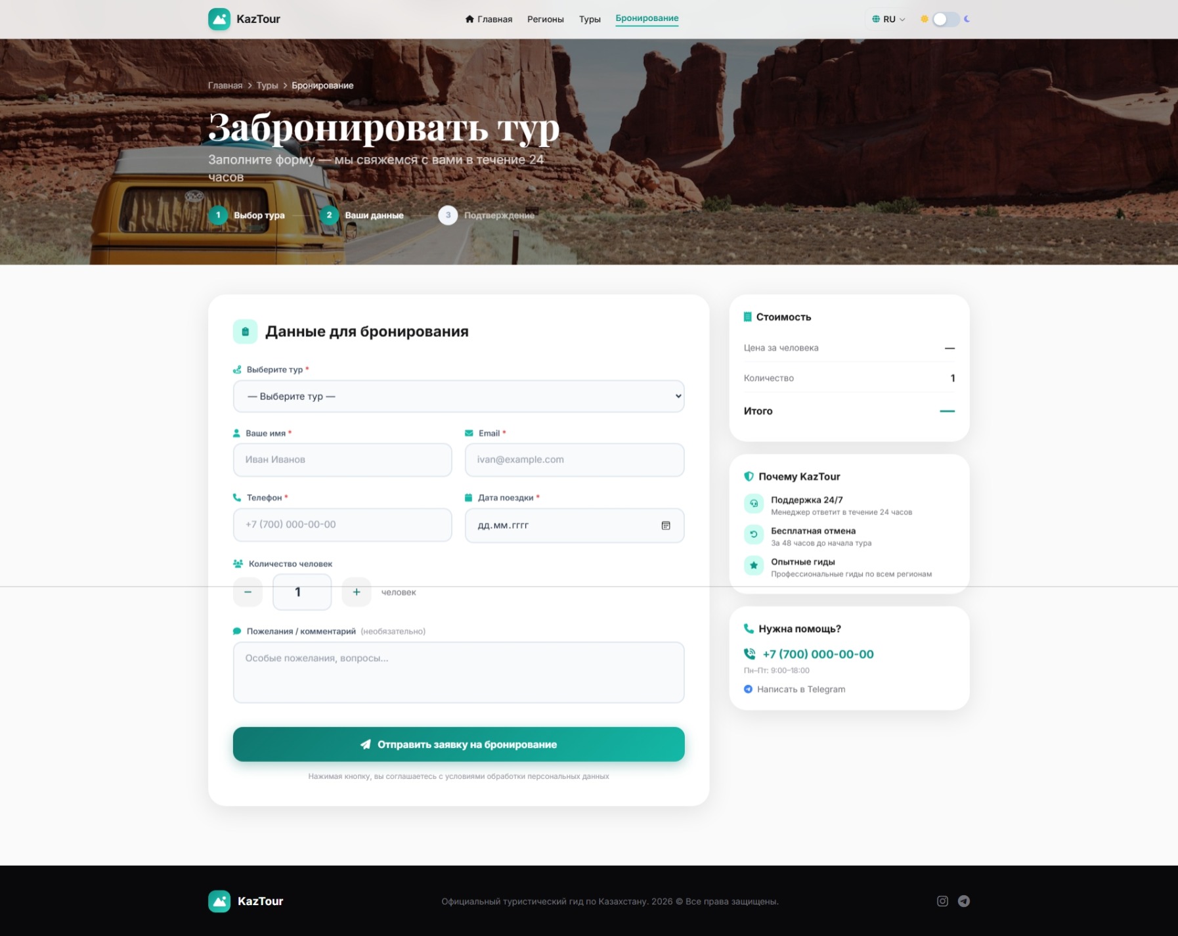Click the person icon beside Ваше имя
1178x936 pixels.
click(x=236, y=434)
